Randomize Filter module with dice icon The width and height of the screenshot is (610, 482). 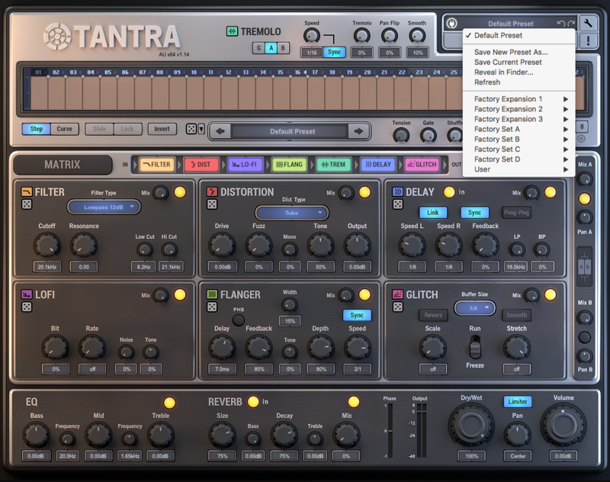click(27, 204)
